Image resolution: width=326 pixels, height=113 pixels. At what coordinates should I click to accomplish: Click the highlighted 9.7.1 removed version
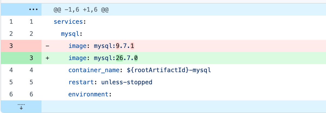[x=125, y=46]
